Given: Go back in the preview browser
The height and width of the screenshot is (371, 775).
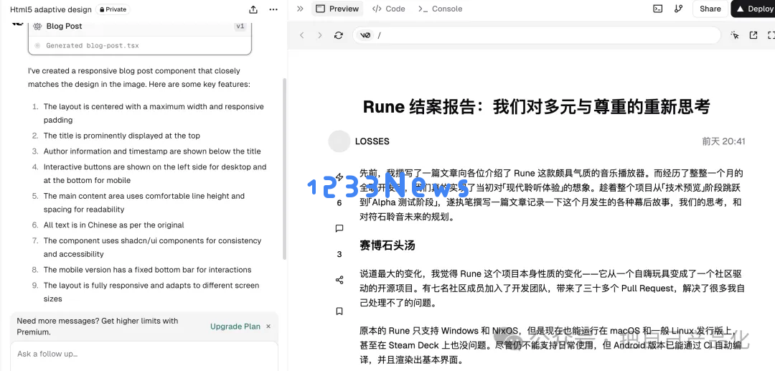Looking at the screenshot, I should 302,35.
